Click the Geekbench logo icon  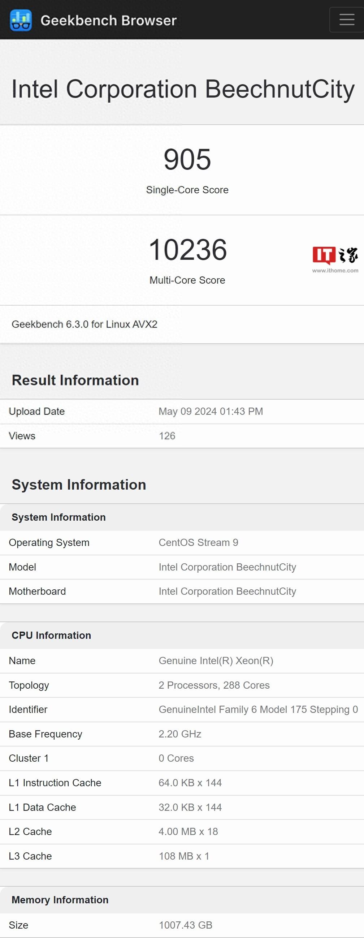(x=21, y=20)
